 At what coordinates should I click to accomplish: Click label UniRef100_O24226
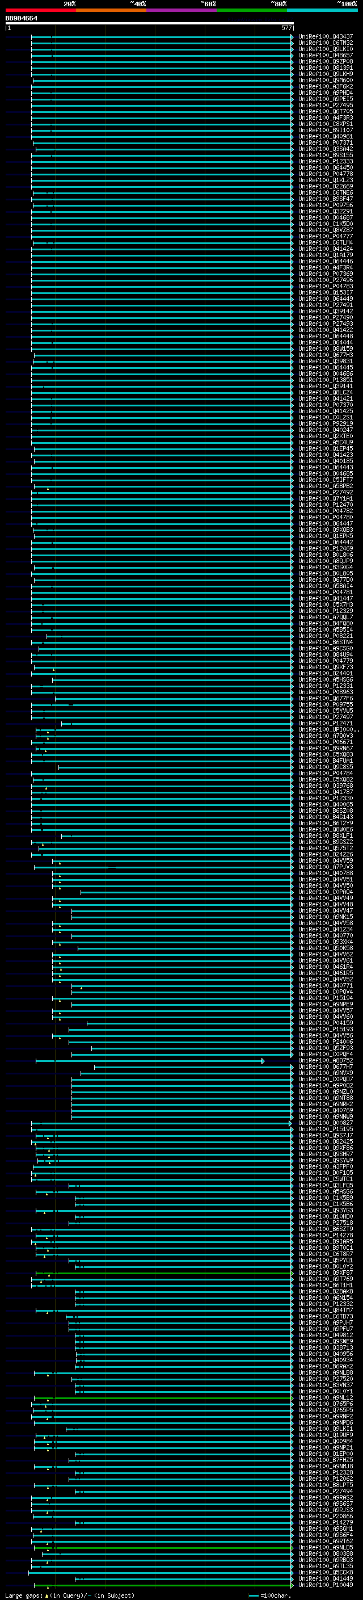pos(326,855)
